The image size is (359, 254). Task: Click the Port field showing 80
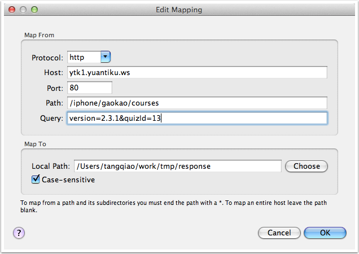89,88
